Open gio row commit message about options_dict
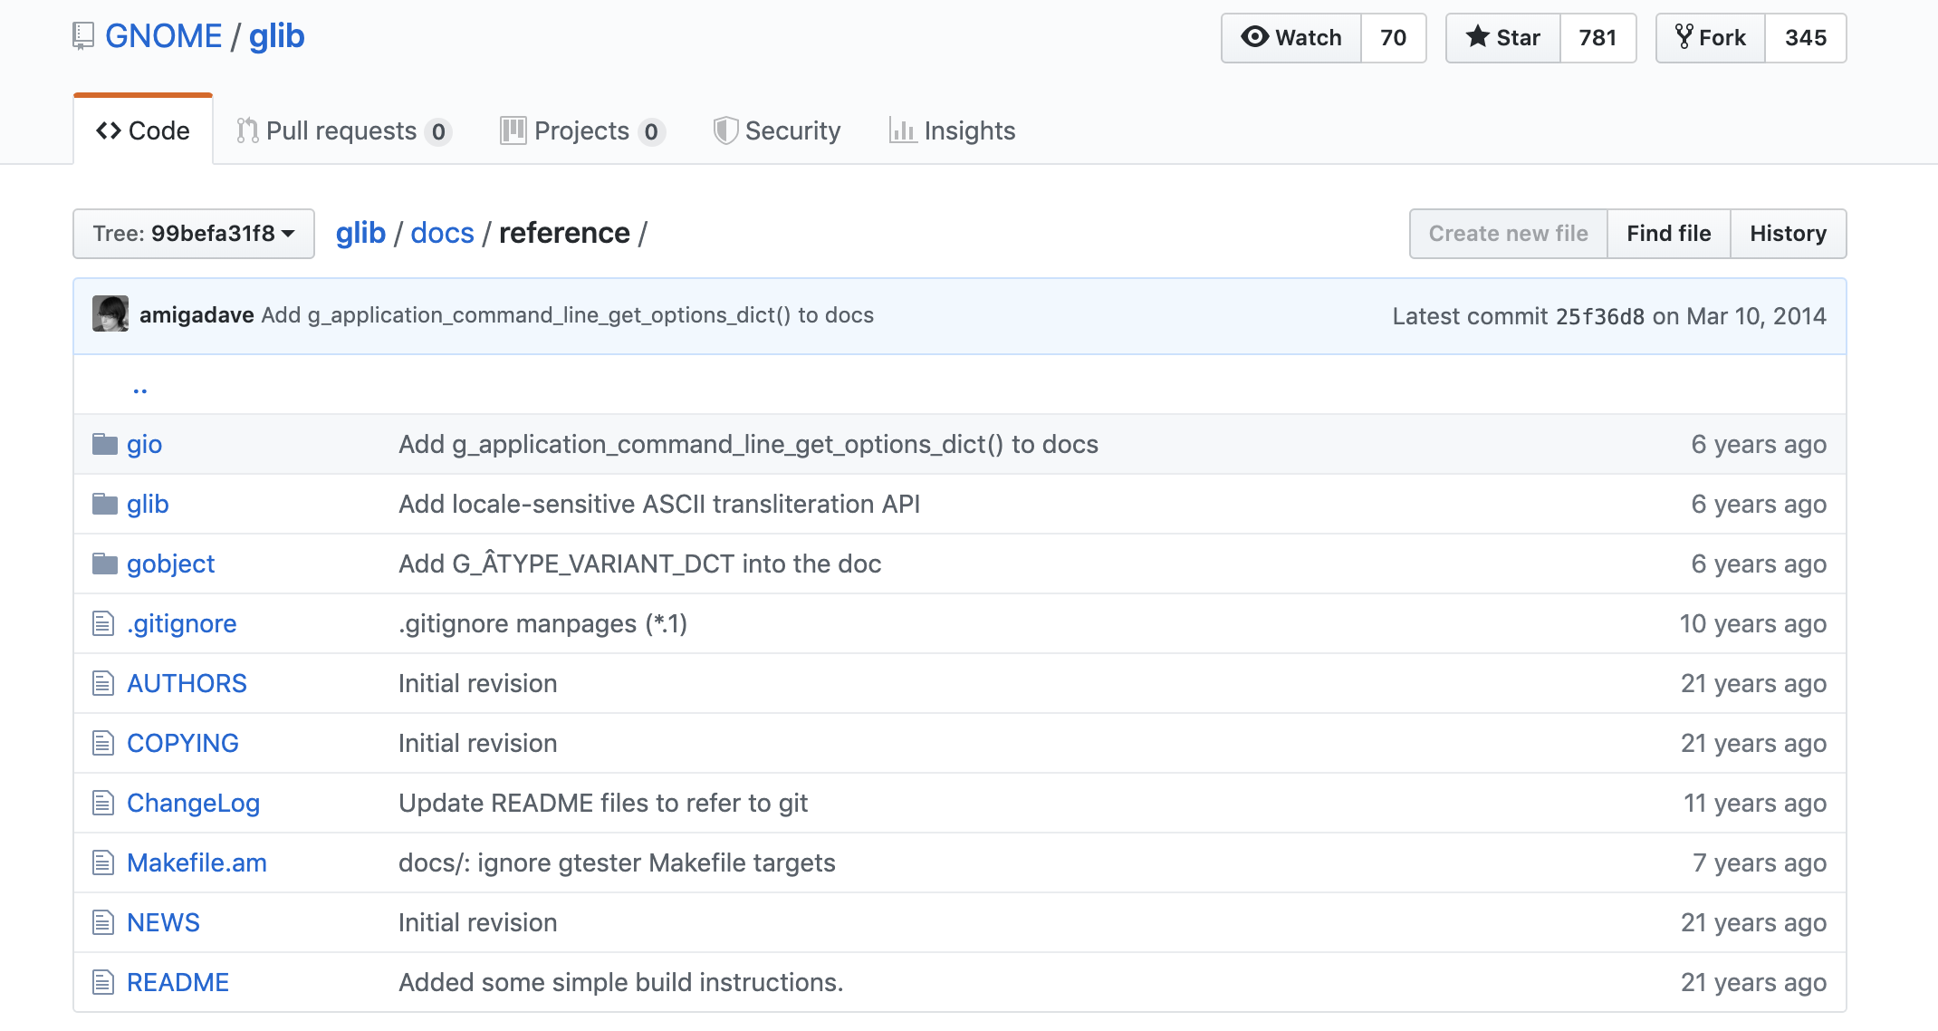 [748, 444]
